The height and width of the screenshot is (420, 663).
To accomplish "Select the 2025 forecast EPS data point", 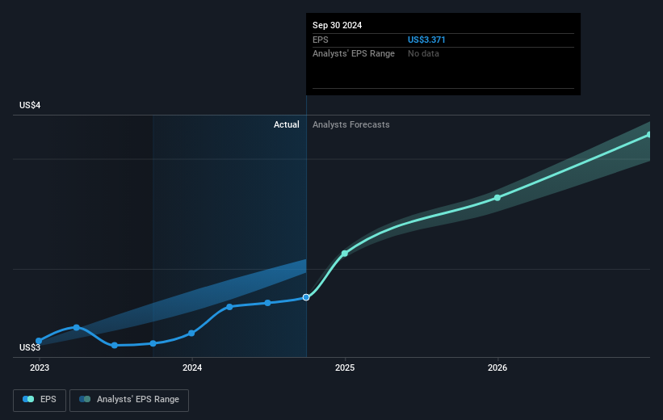I will point(345,254).
